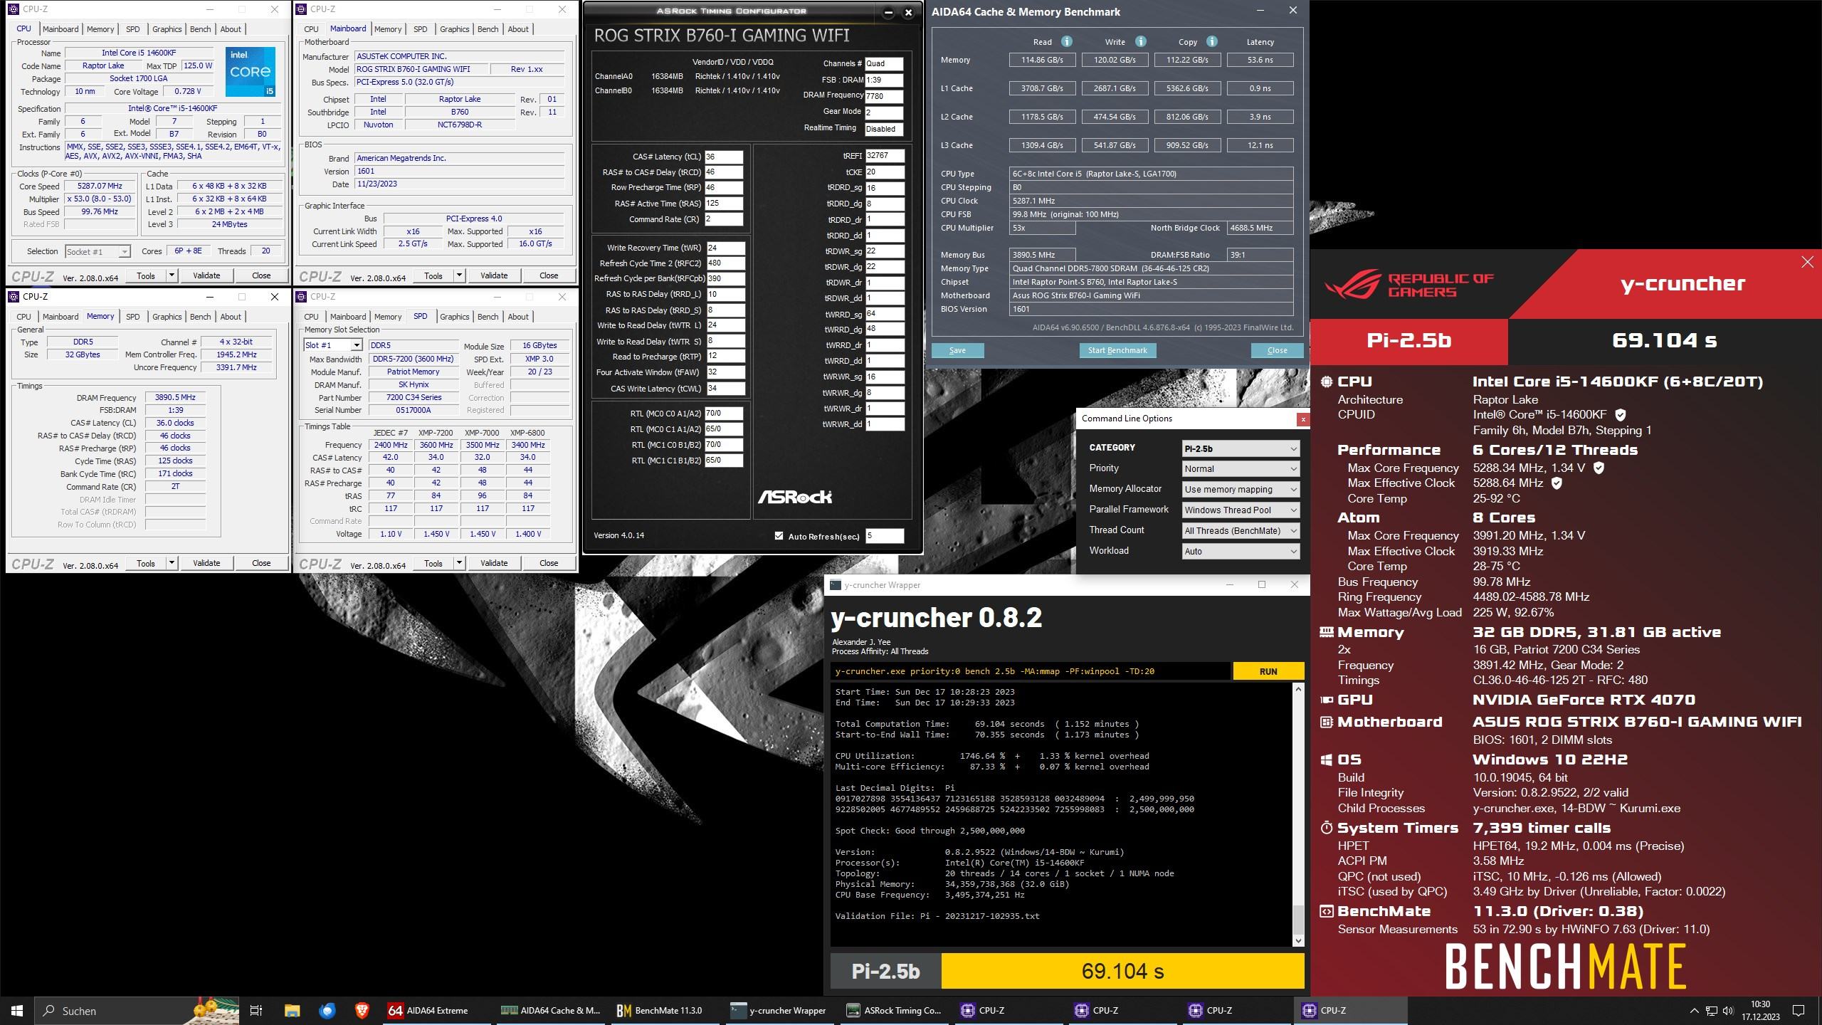Open the Socket #1 selection dropdown in CPU-Z
Screen dimensions: 1822x1025
(98, 251)
